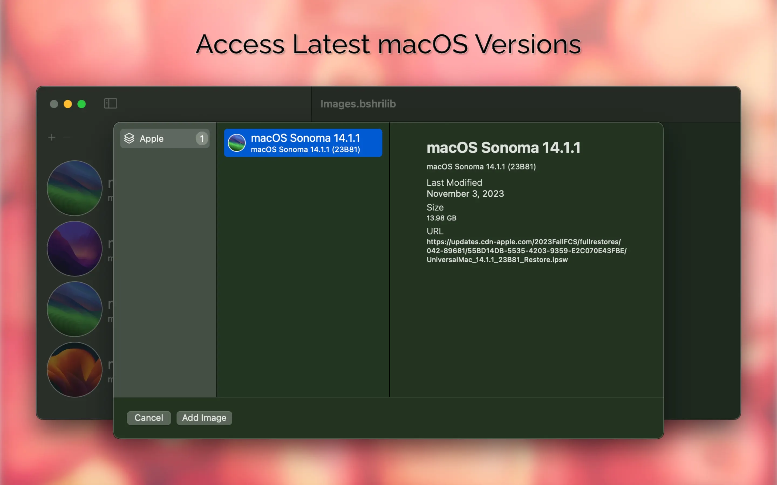Click the yellow minimize window button
This screenshot has height=485, width=777.
68,104
